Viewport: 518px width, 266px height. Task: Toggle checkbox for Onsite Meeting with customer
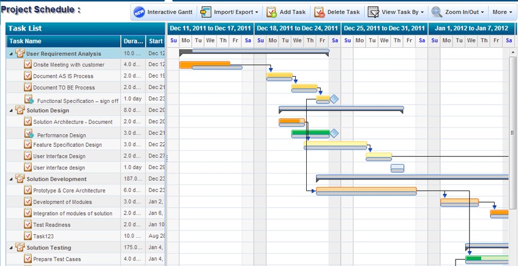tap(28, 64)
